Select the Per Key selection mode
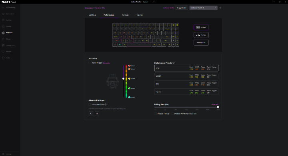288x156 pixels. (201, 35)
